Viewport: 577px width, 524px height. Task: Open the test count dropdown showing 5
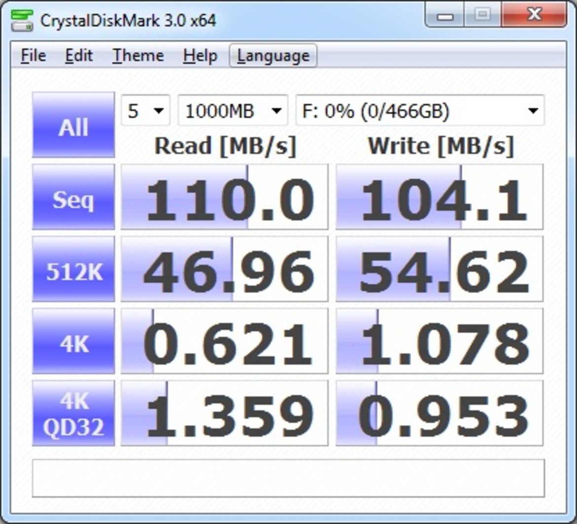145,110
